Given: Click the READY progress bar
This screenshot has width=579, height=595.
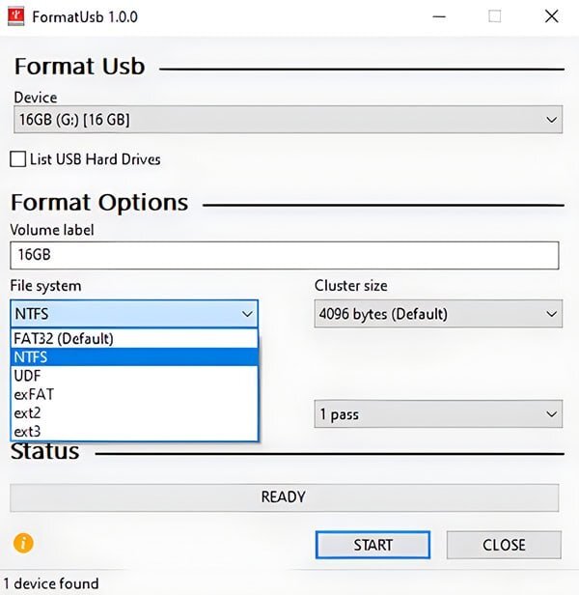Looking at the screenshot, I should [284, 497].
